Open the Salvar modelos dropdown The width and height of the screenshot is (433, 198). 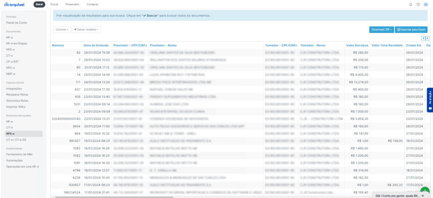pyautogui.click(x=86, y=29)
